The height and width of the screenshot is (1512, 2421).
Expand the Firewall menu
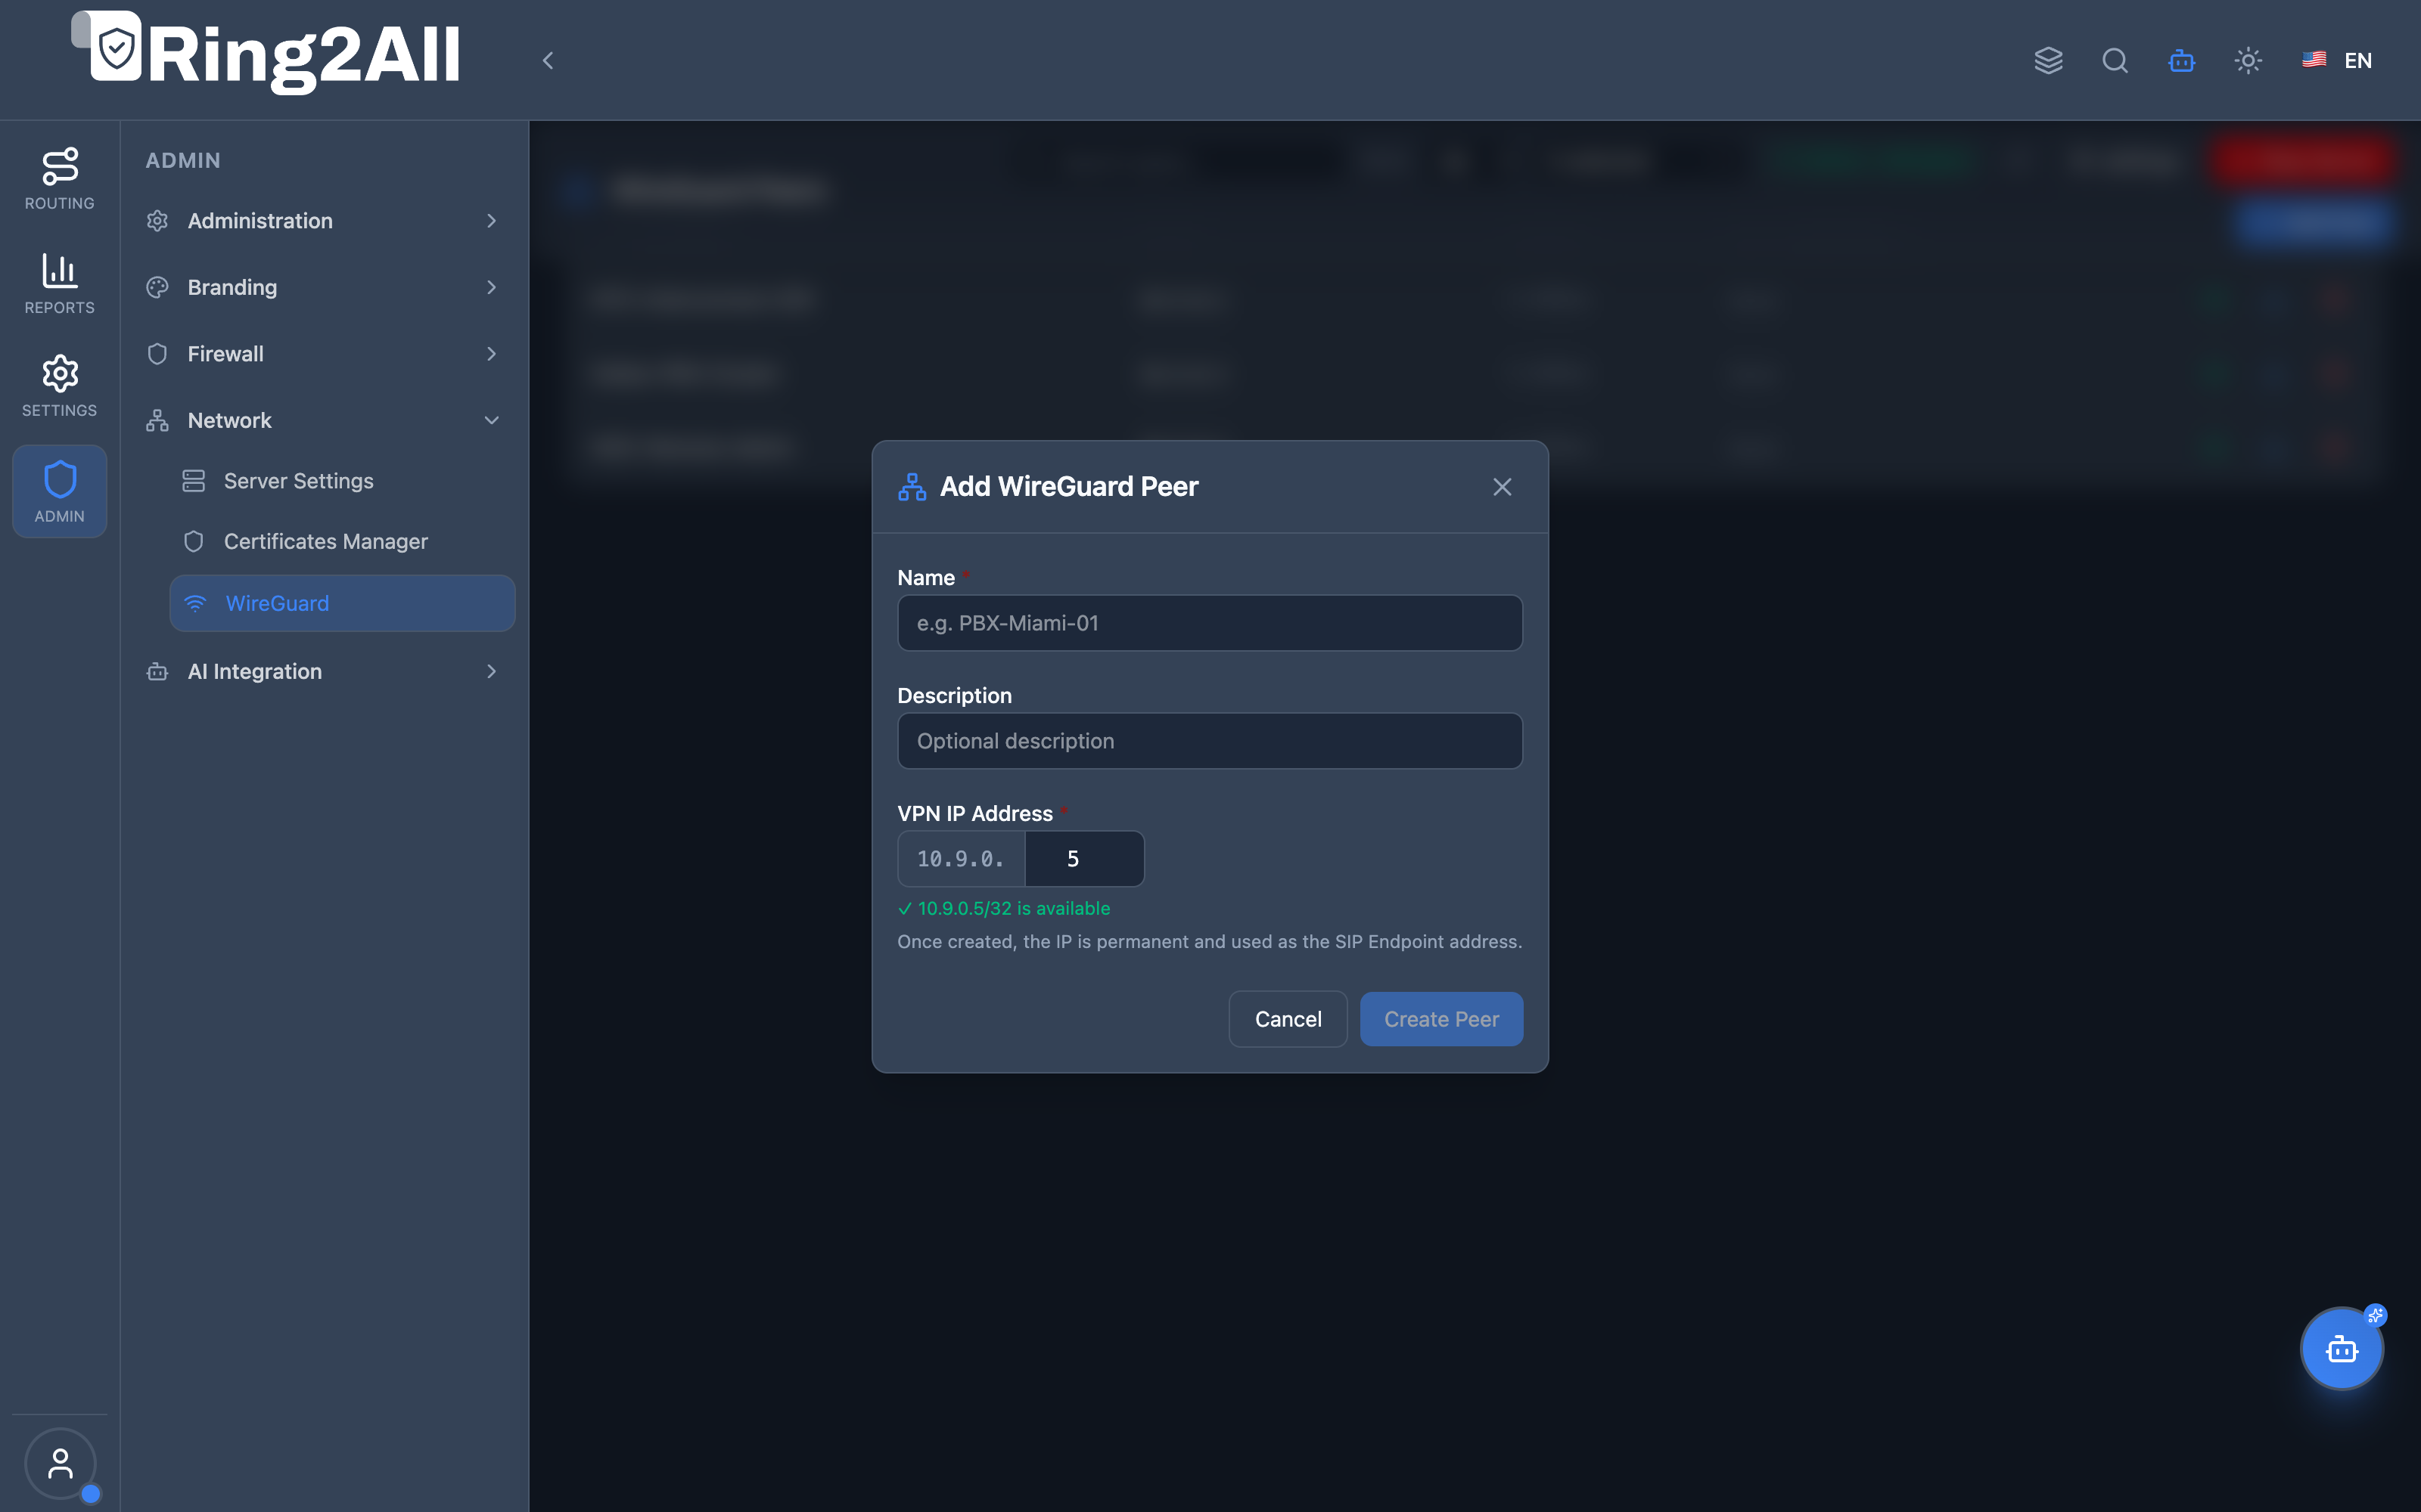[322, 353]
